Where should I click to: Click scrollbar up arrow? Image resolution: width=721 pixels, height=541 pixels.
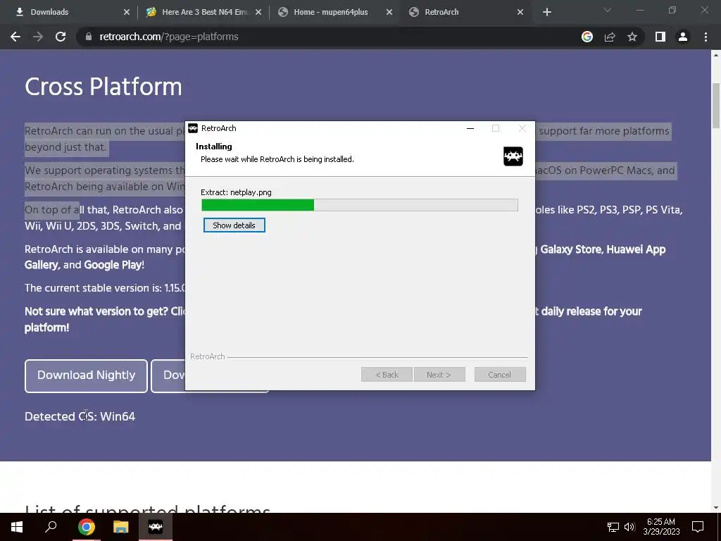tap(716, 55)
